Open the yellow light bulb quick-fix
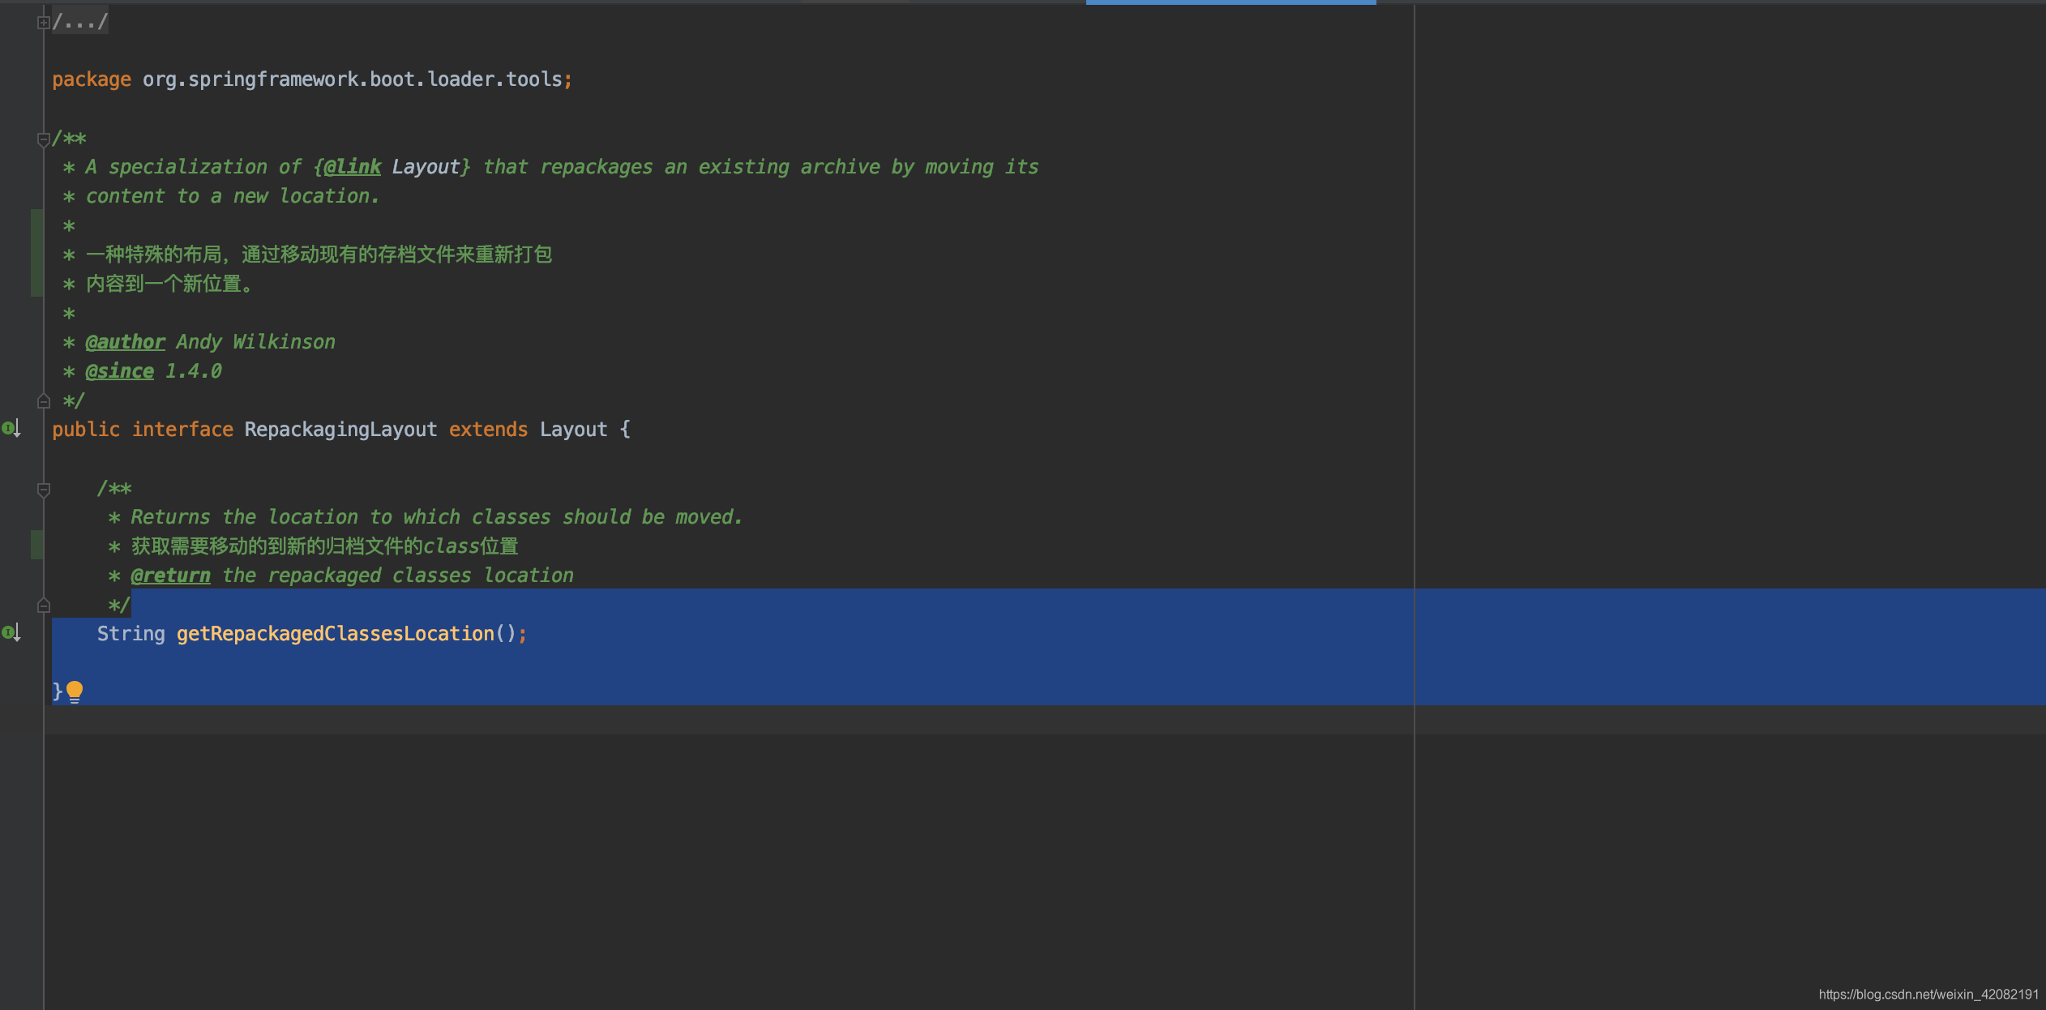 pos(75,691)
